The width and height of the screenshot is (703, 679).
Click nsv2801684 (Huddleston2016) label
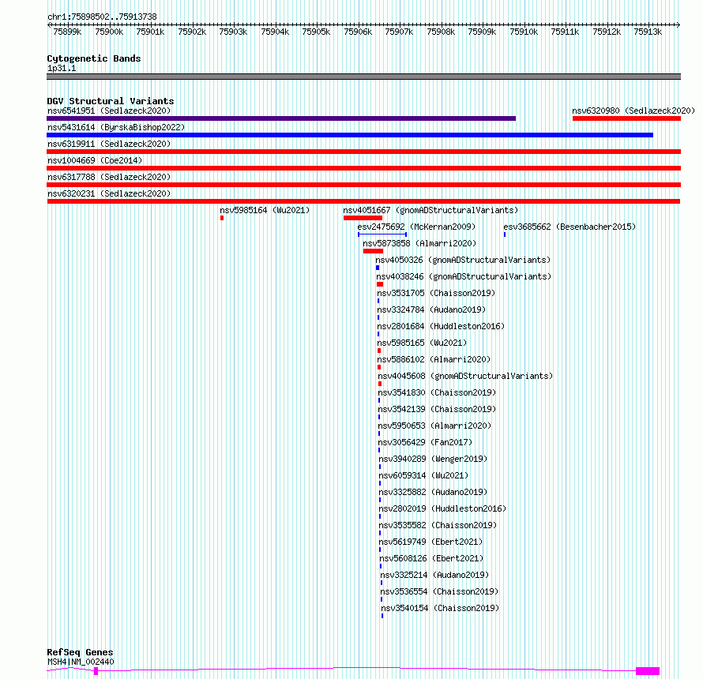(441, 326)
